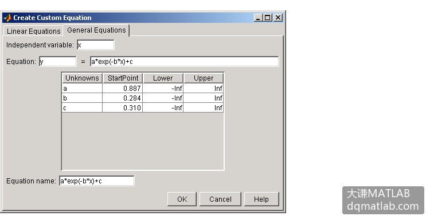430x220 pixels.
Task: Select the General Equations tab
Action: tap(96, 30)
